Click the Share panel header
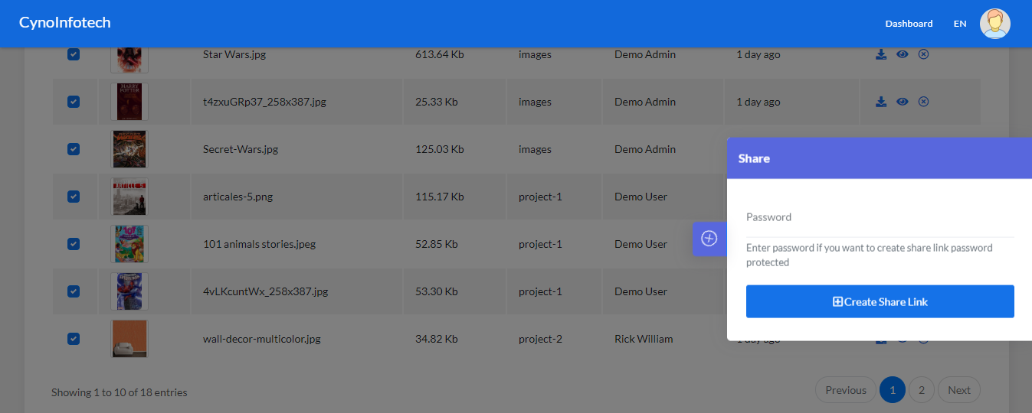 click(880, 158)
